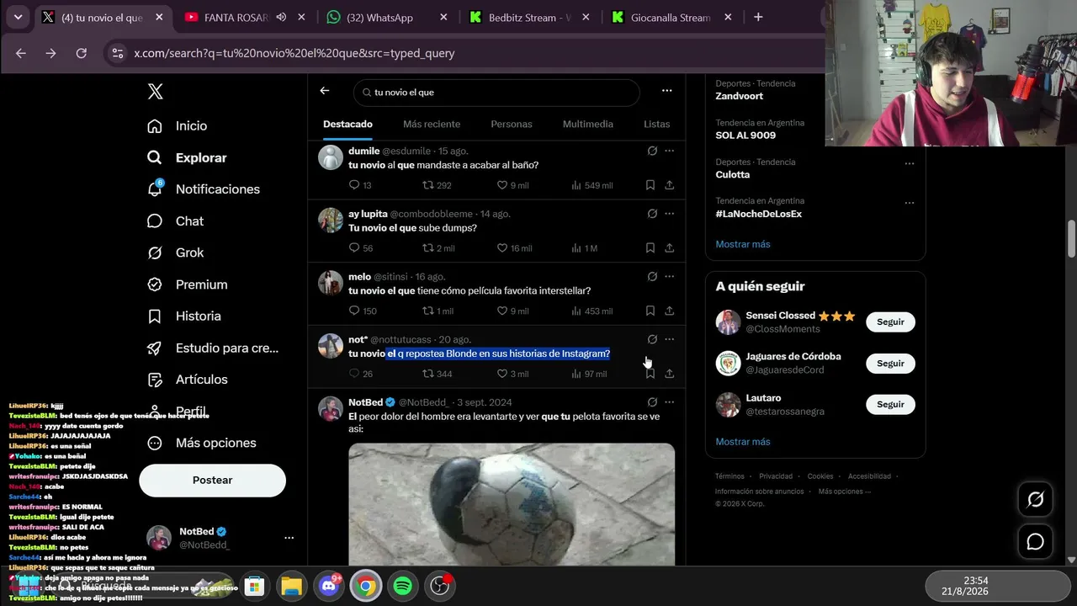Viewport: 1077px width, 606px height.
Task: Follow Sensei Clossed
Action: pyautogui.click(x=890, y=322)
